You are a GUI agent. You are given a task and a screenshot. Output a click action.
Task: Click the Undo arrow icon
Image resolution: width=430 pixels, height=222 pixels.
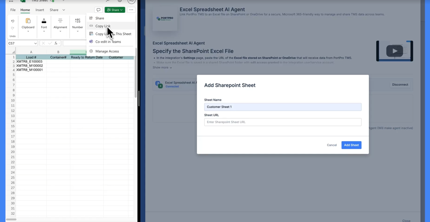point(13,21)
